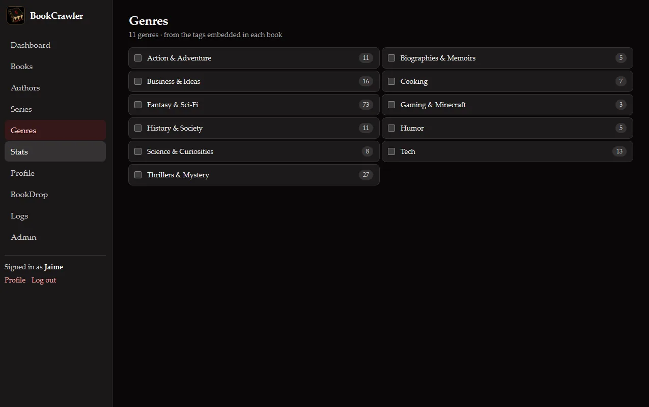
Task: Click the BookCrawler title text
Action: coord(57,16)
